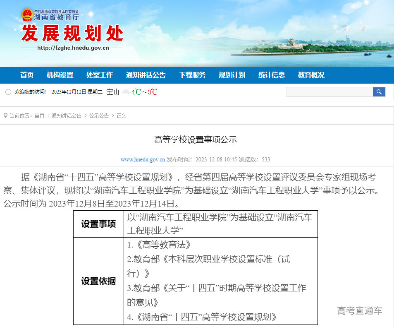Viewport: 394px width, 327px height.
Task: Open the 下载服务 navigation menu item
Action: click(x=192, y=75)
